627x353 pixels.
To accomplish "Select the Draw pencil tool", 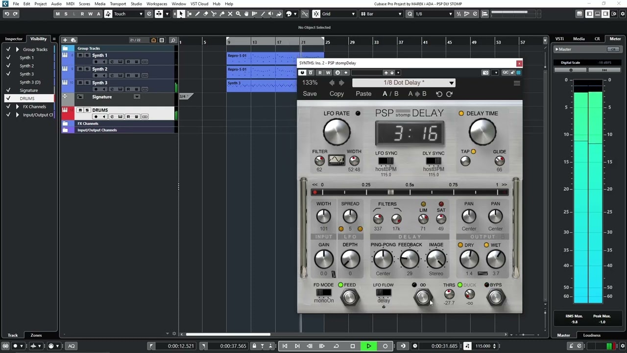I will click(197, 14).
